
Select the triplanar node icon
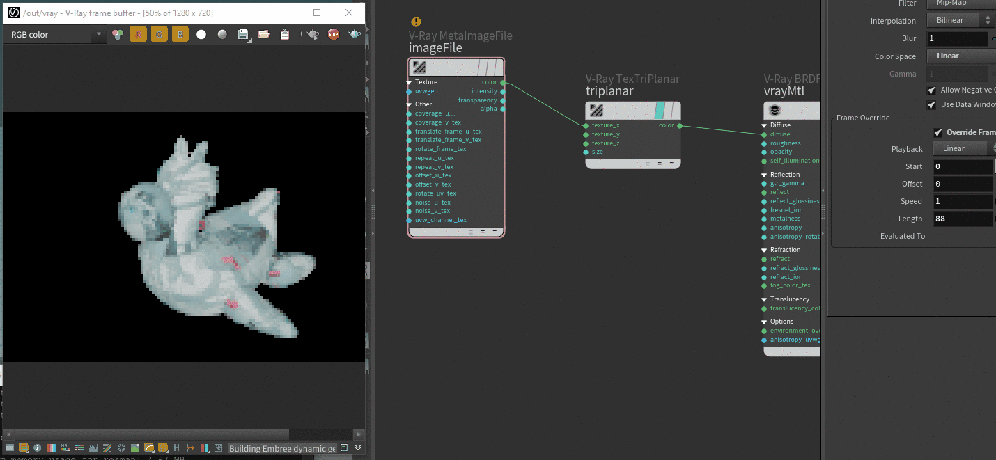596,110
